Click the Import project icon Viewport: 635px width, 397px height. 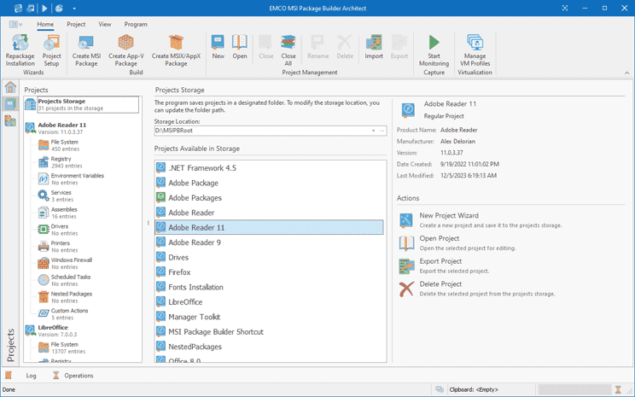(x=373, y=47)
